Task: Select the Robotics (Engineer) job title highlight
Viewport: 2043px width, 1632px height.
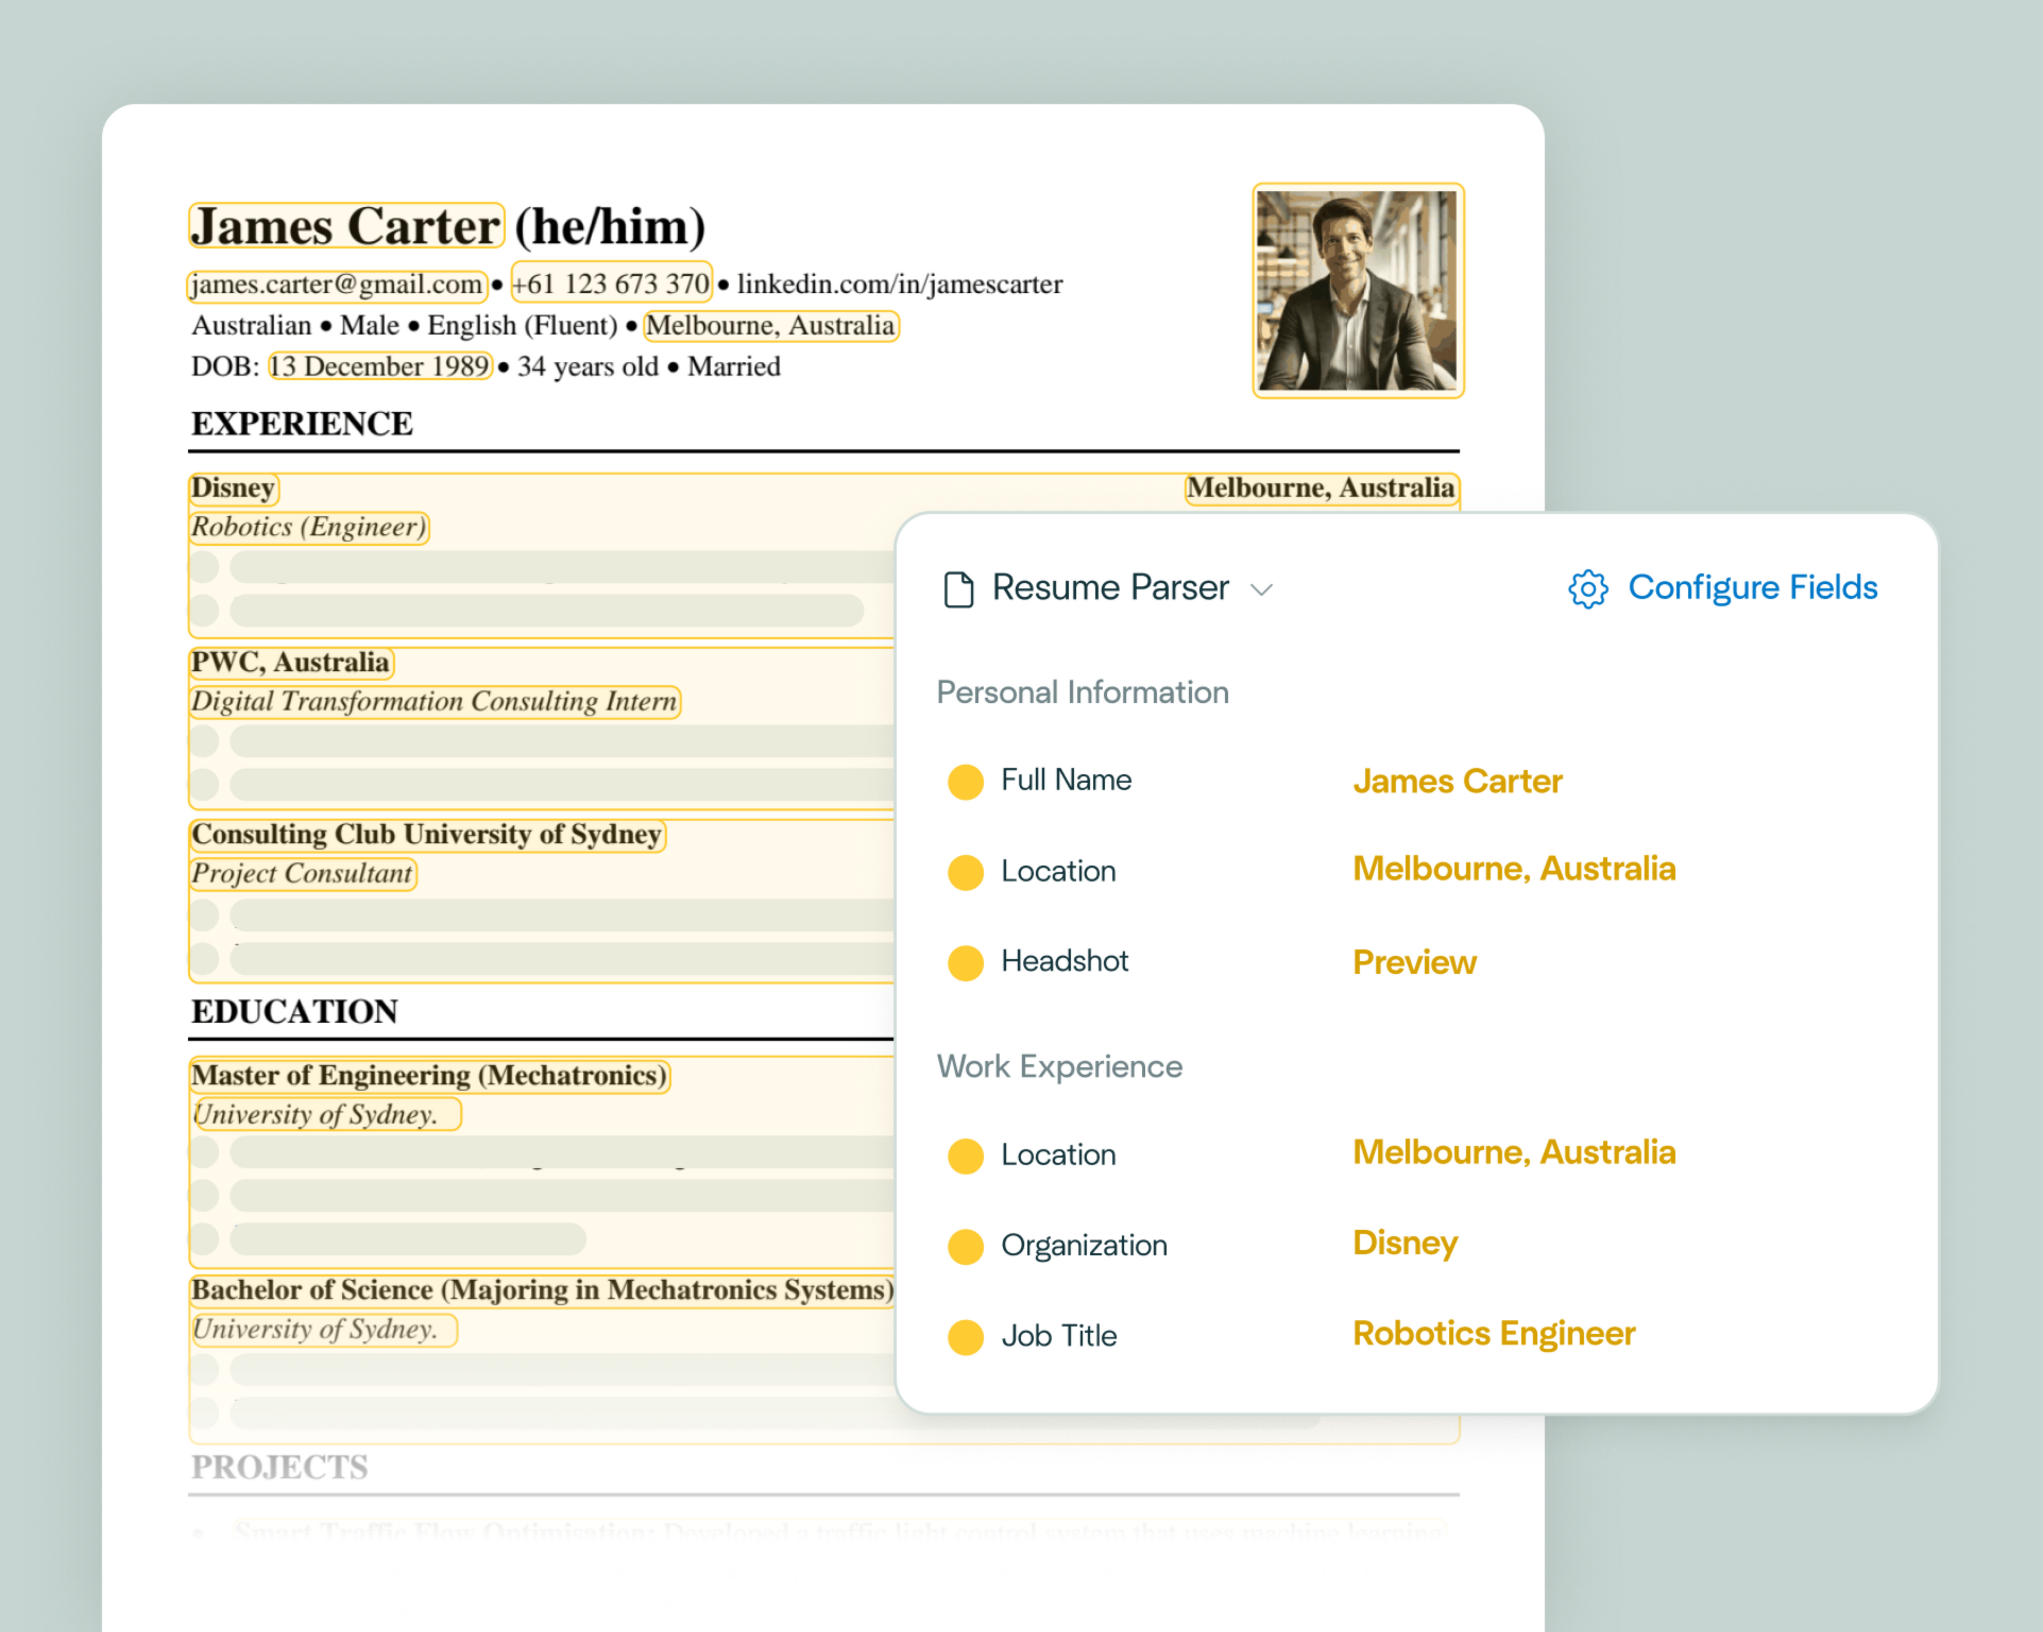Action: coord(309,527)
